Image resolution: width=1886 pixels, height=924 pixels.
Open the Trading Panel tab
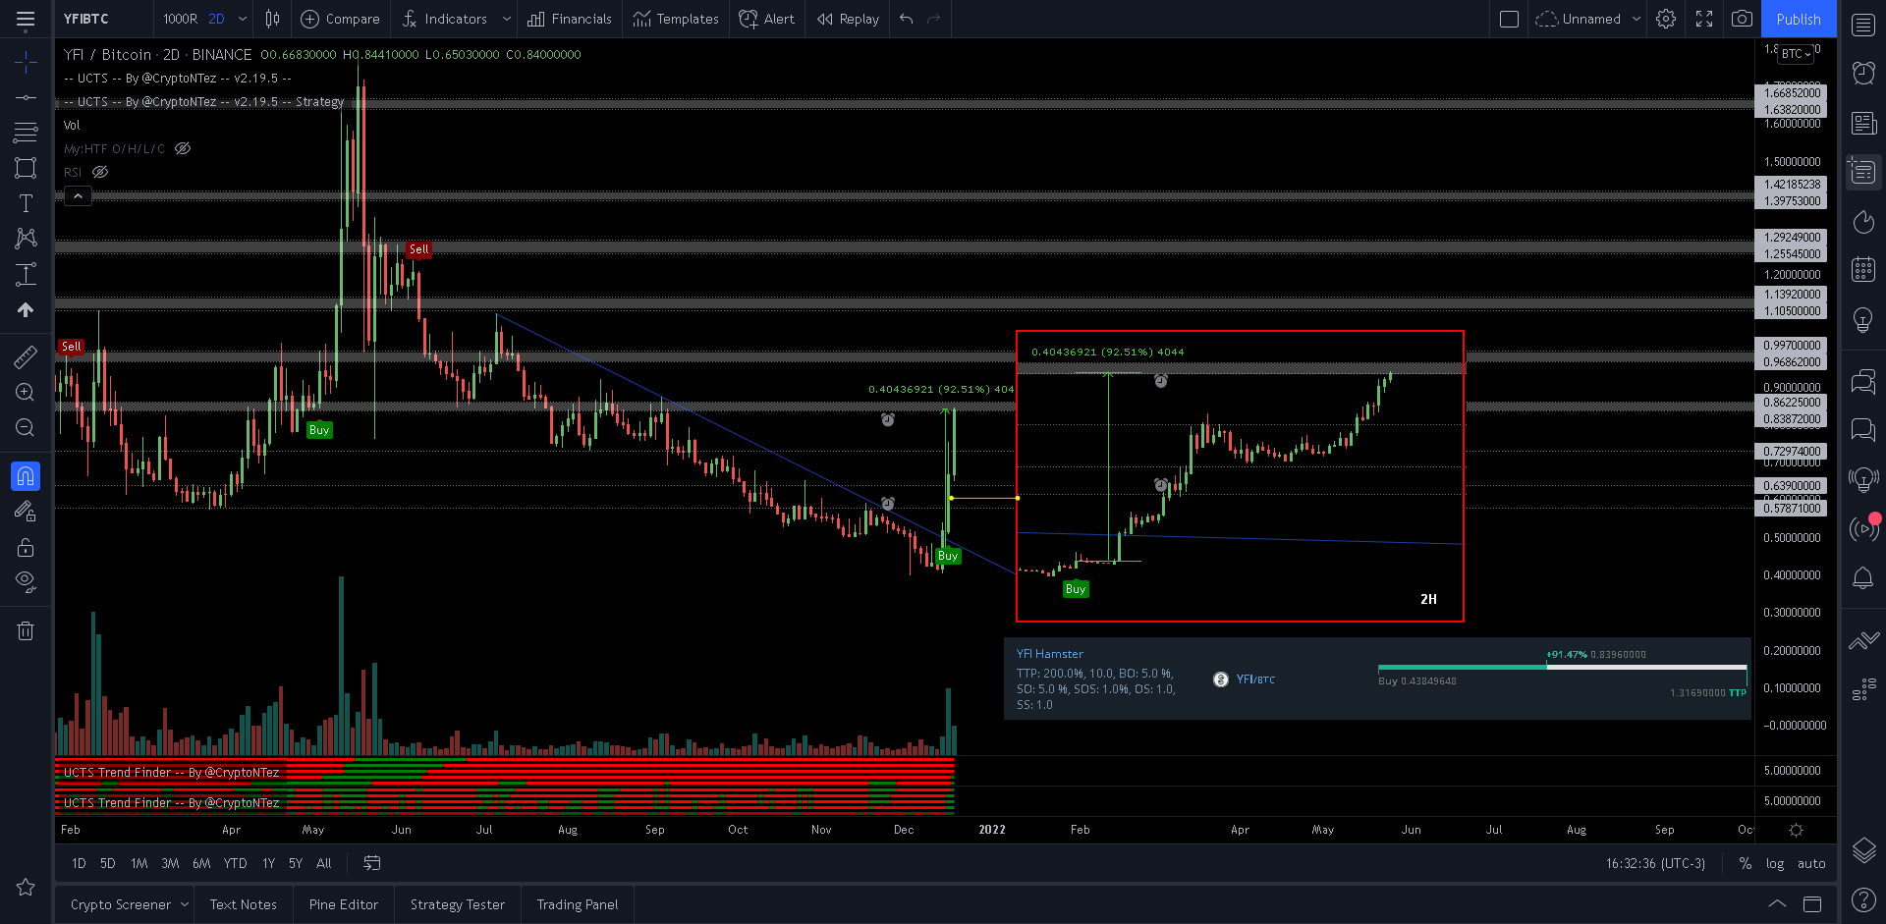click(x=577, y=903)
